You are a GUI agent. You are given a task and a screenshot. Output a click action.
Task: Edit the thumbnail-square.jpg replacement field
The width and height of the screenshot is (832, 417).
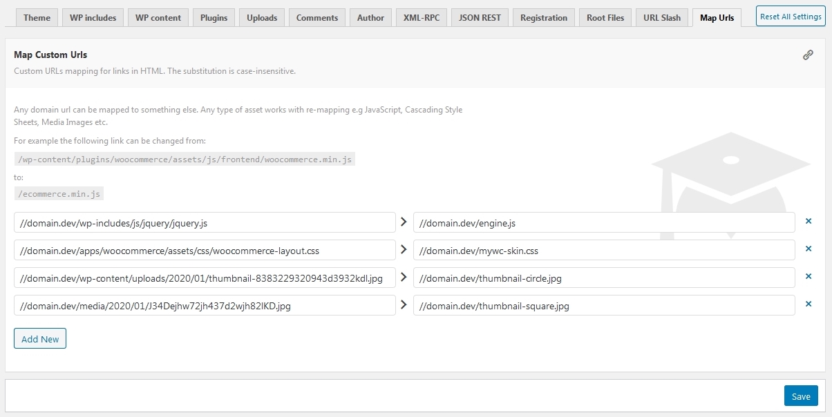[604, 305]
